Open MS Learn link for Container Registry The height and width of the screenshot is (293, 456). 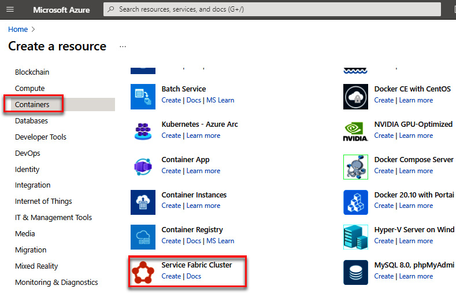click(220, 241)
